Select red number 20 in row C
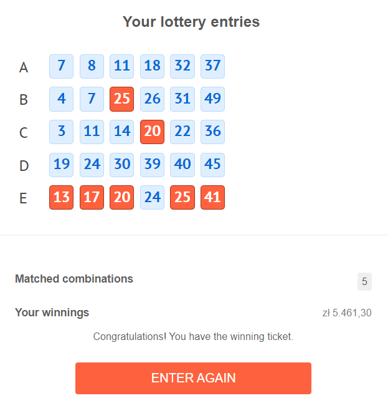388x398 pixels. (152, 132)
